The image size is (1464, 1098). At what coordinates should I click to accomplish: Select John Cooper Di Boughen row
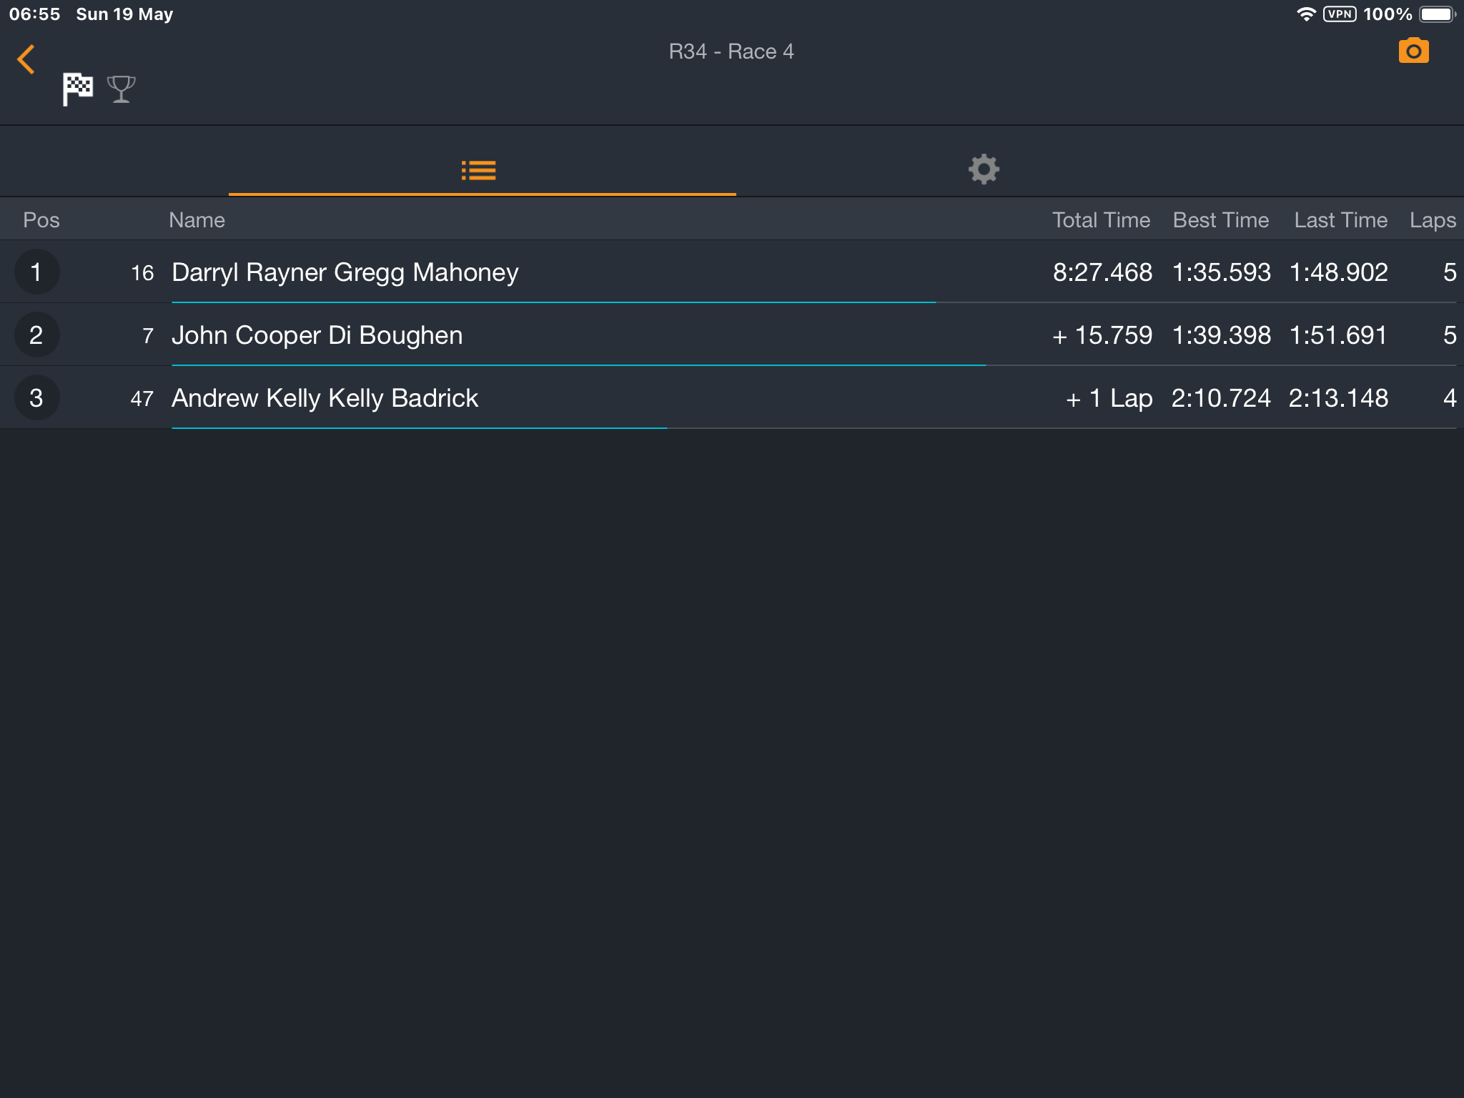(x=732, y=335)
